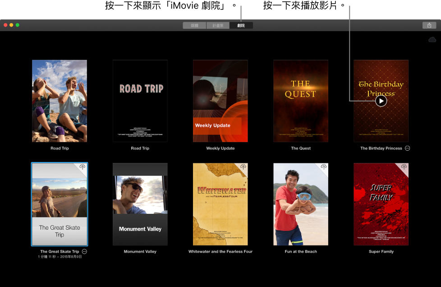441x287 pixels.
Task: Click the Fun at the Beach title label
Action: click(300, 252)
